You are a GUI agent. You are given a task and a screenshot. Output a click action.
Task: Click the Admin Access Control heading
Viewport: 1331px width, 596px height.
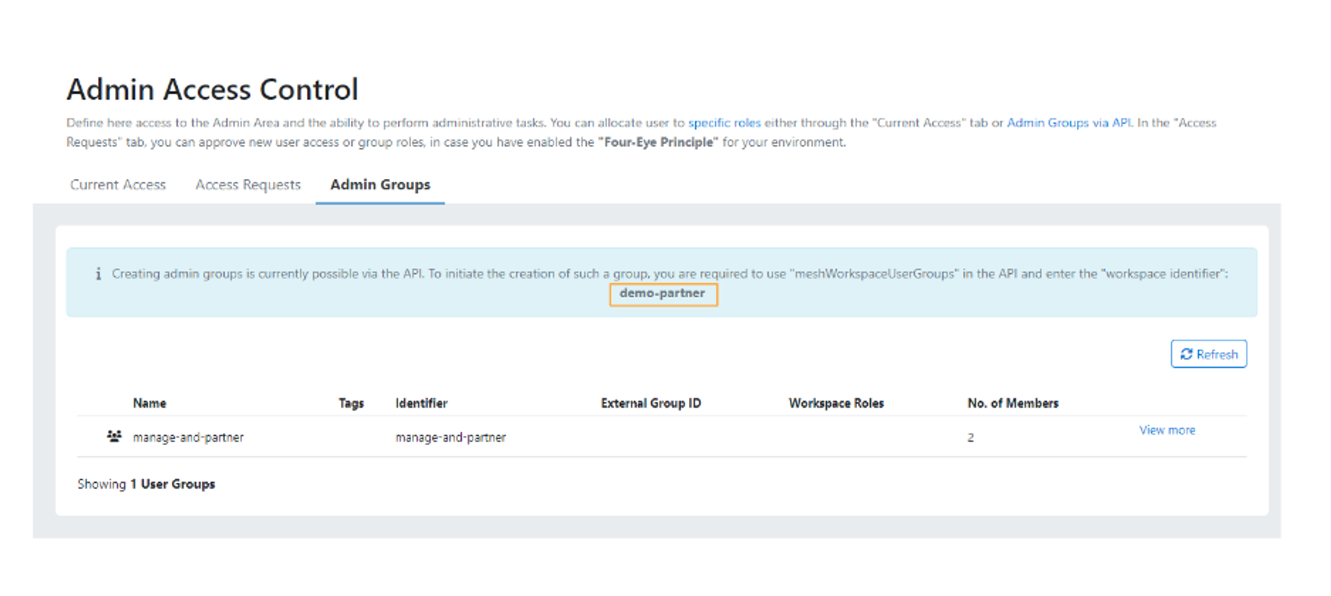click(212, 90)
